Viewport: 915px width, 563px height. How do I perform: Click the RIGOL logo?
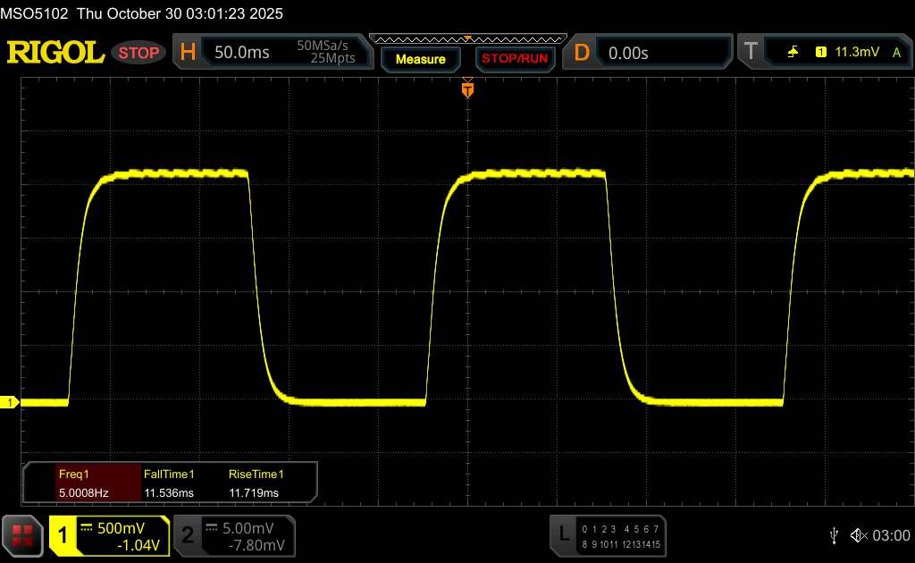coord(55,53)
